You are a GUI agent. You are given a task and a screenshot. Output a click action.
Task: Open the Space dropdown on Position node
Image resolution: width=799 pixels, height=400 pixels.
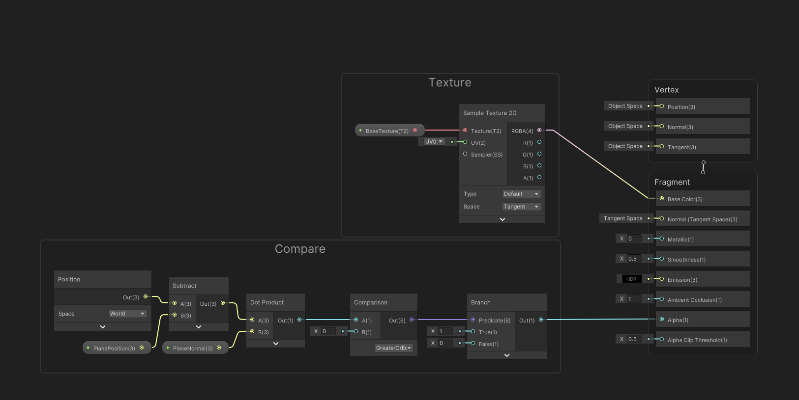coord(127,314)
